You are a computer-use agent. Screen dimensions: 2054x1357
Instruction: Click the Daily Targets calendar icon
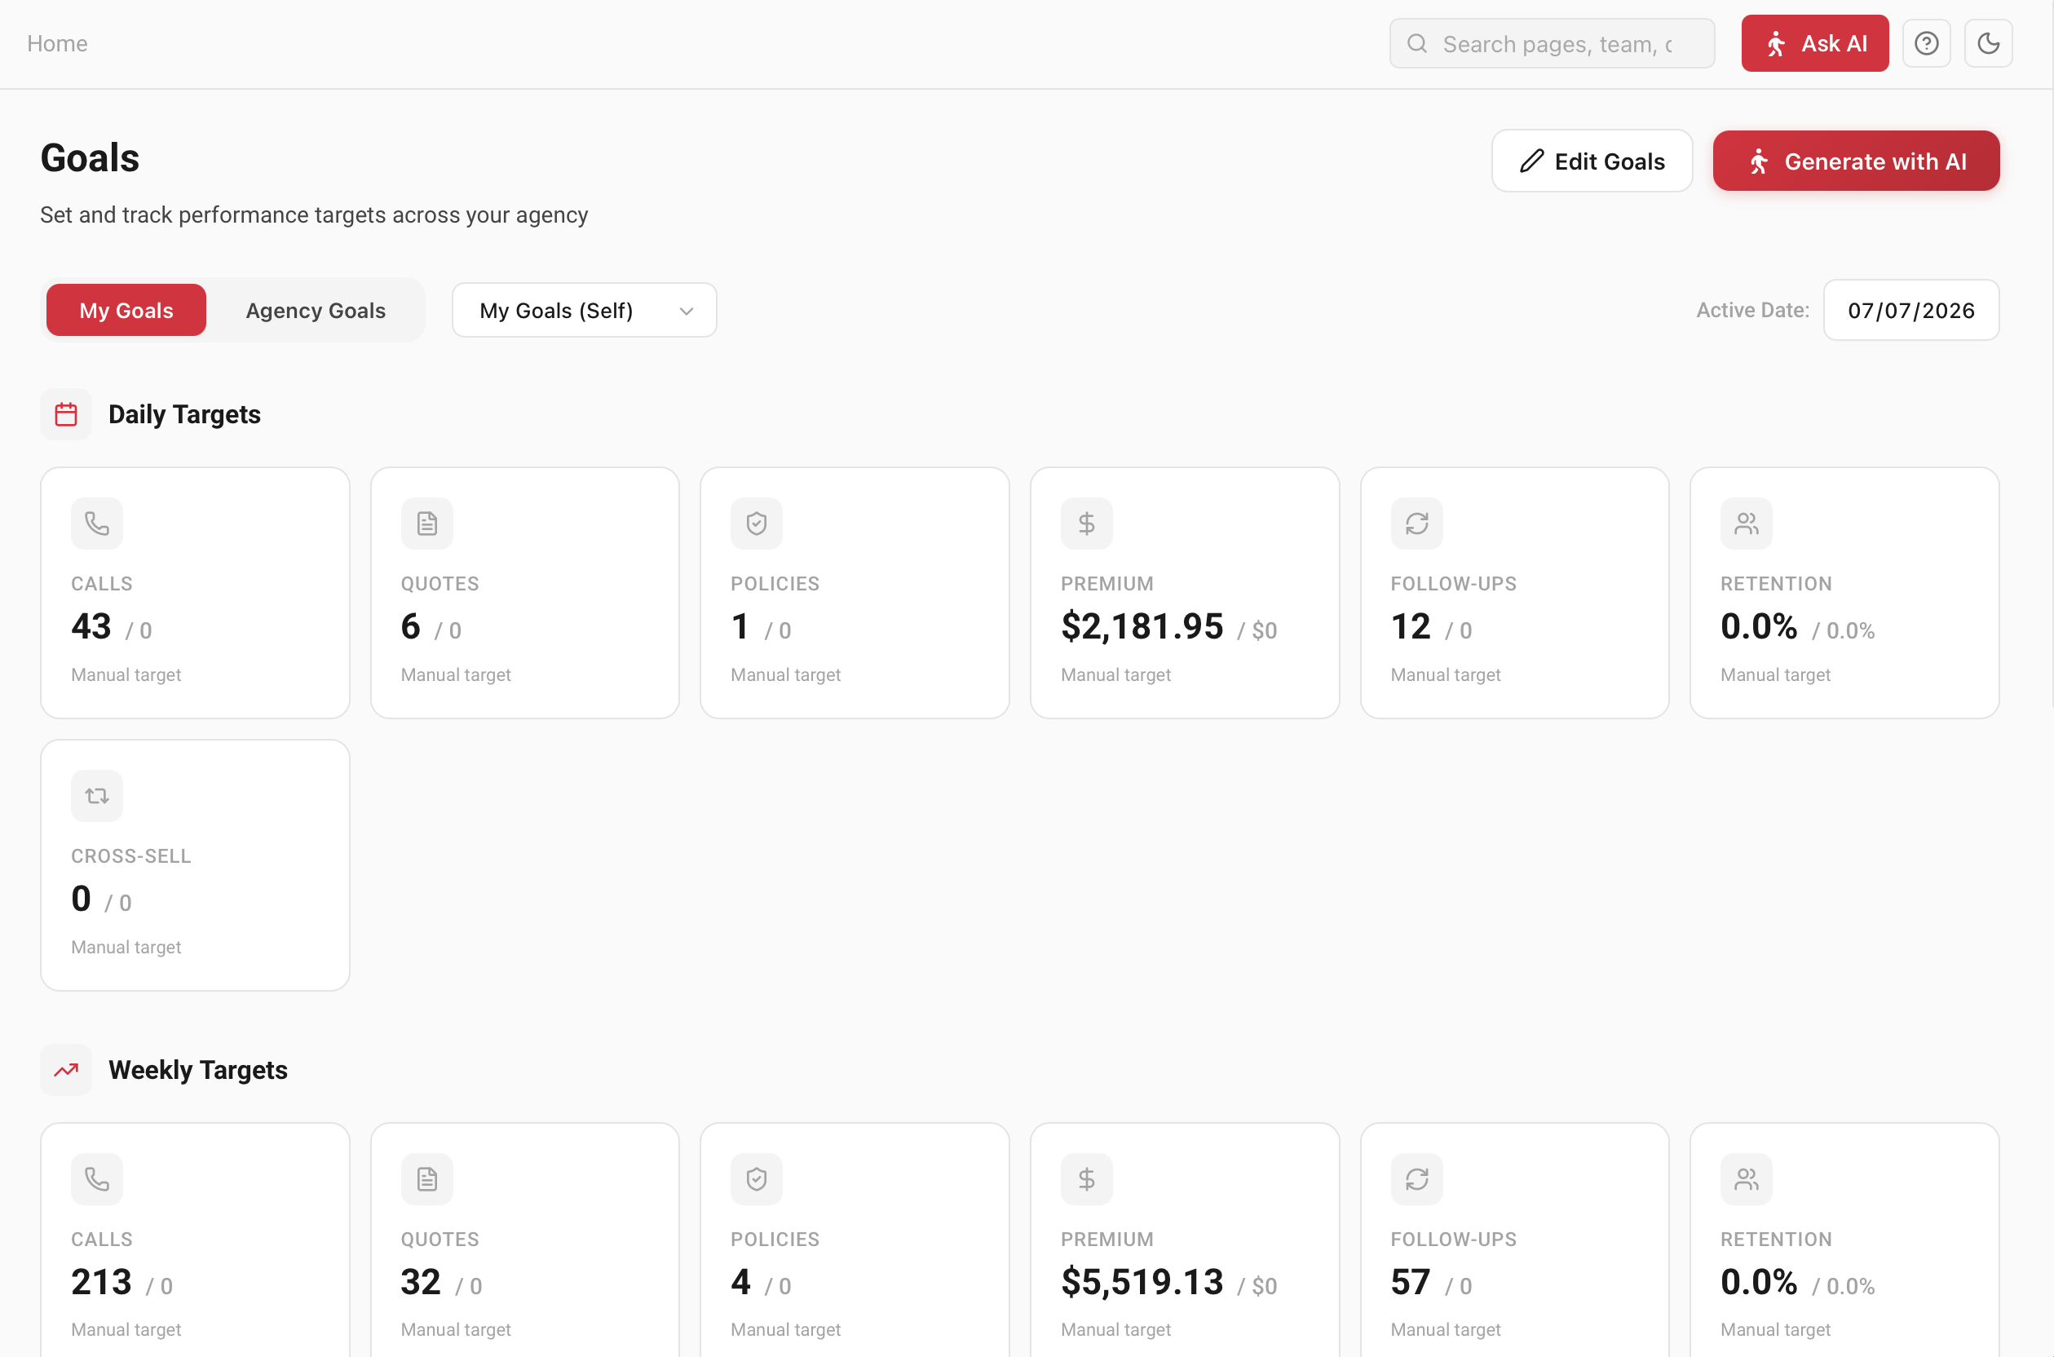[66, 414]
